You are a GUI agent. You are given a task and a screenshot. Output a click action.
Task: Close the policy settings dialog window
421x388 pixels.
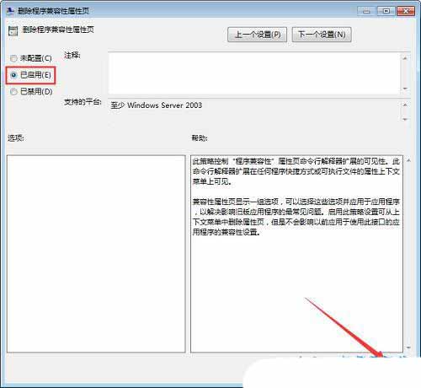tap(406, 11)
